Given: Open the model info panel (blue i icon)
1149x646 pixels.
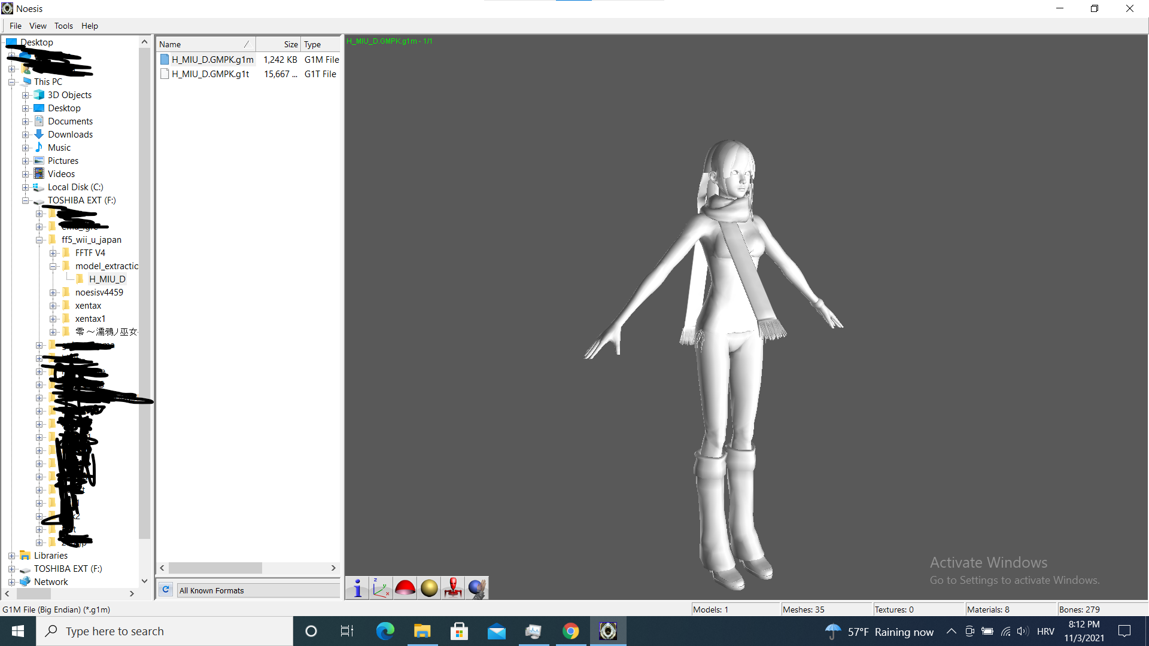Looking at the screenshot, I should pos(357,588).
